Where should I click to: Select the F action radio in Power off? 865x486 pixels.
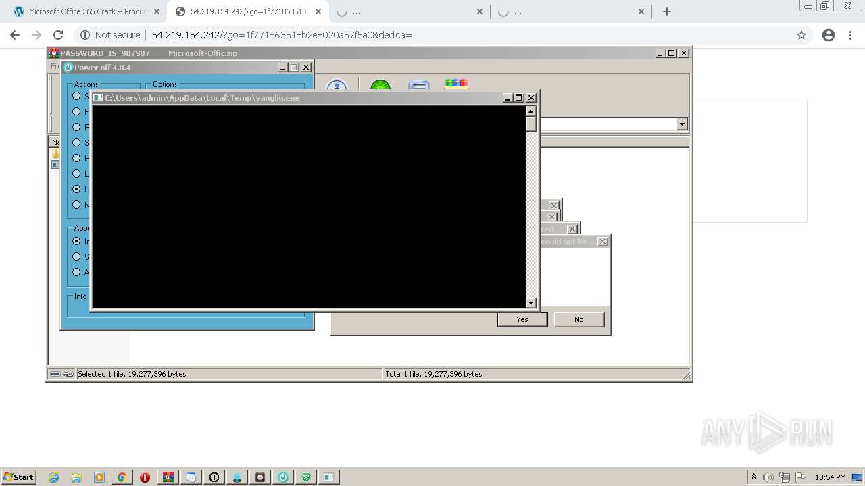pos(76,111)
